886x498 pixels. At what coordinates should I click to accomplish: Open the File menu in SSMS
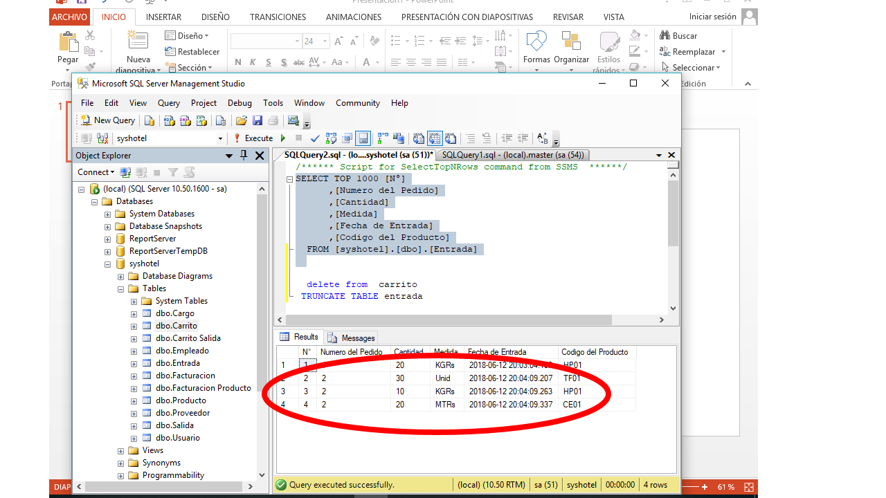click(87, 103)
